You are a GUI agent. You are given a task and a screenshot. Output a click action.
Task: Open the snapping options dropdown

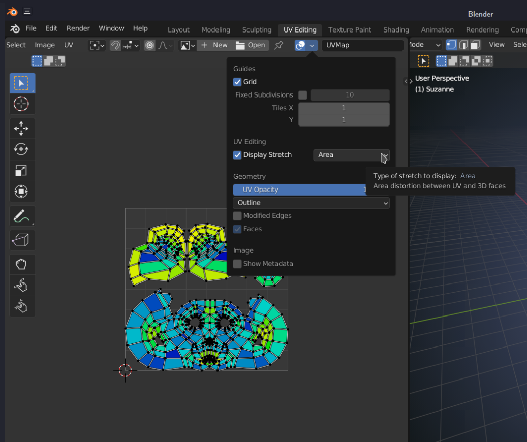[x=131, y=45]
